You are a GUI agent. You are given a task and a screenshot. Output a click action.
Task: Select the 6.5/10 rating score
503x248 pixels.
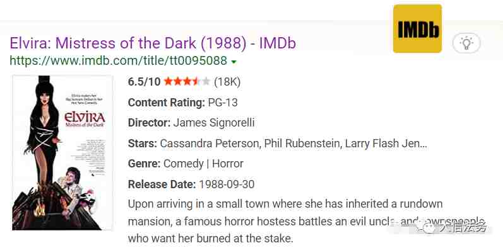pos(144,82)
